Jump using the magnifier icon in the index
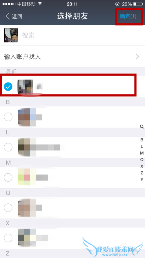The height and width of the screenshot is (259, 145). click(142, 127)
